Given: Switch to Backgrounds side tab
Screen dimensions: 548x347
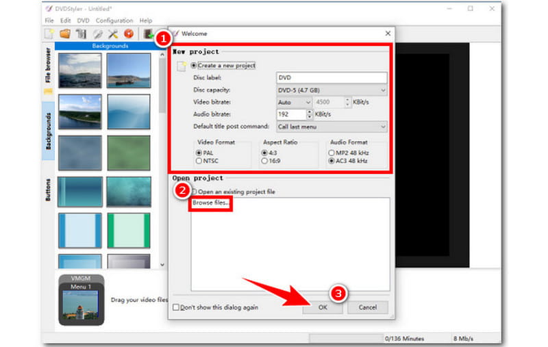Looking at the screenshot, I should pyautogui.click(x=48, y=131).
